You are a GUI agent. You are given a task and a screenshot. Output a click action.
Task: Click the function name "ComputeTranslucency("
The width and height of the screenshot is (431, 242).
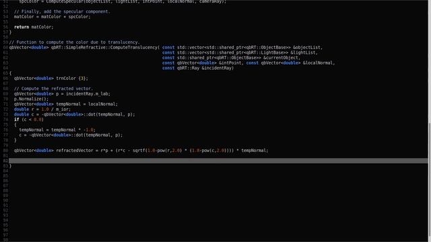135,48
